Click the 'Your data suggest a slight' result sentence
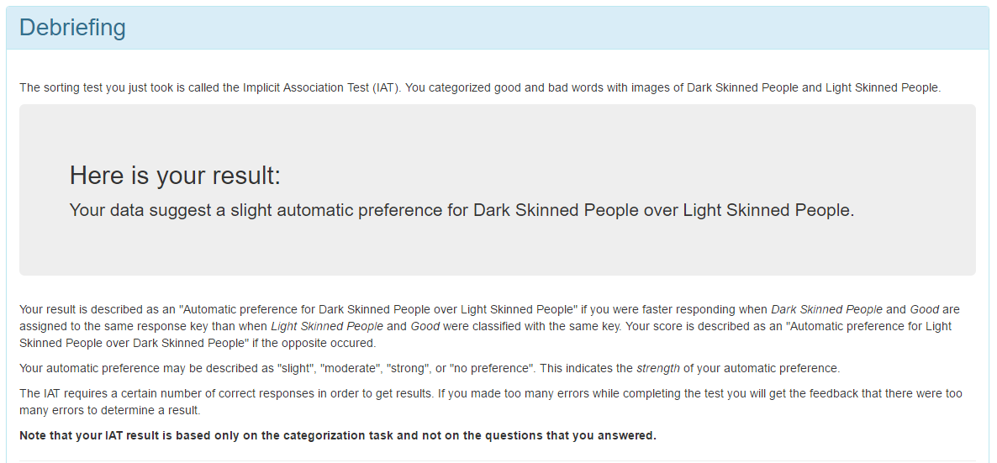Screen dimensions: 997x463 tap(462, 211)
